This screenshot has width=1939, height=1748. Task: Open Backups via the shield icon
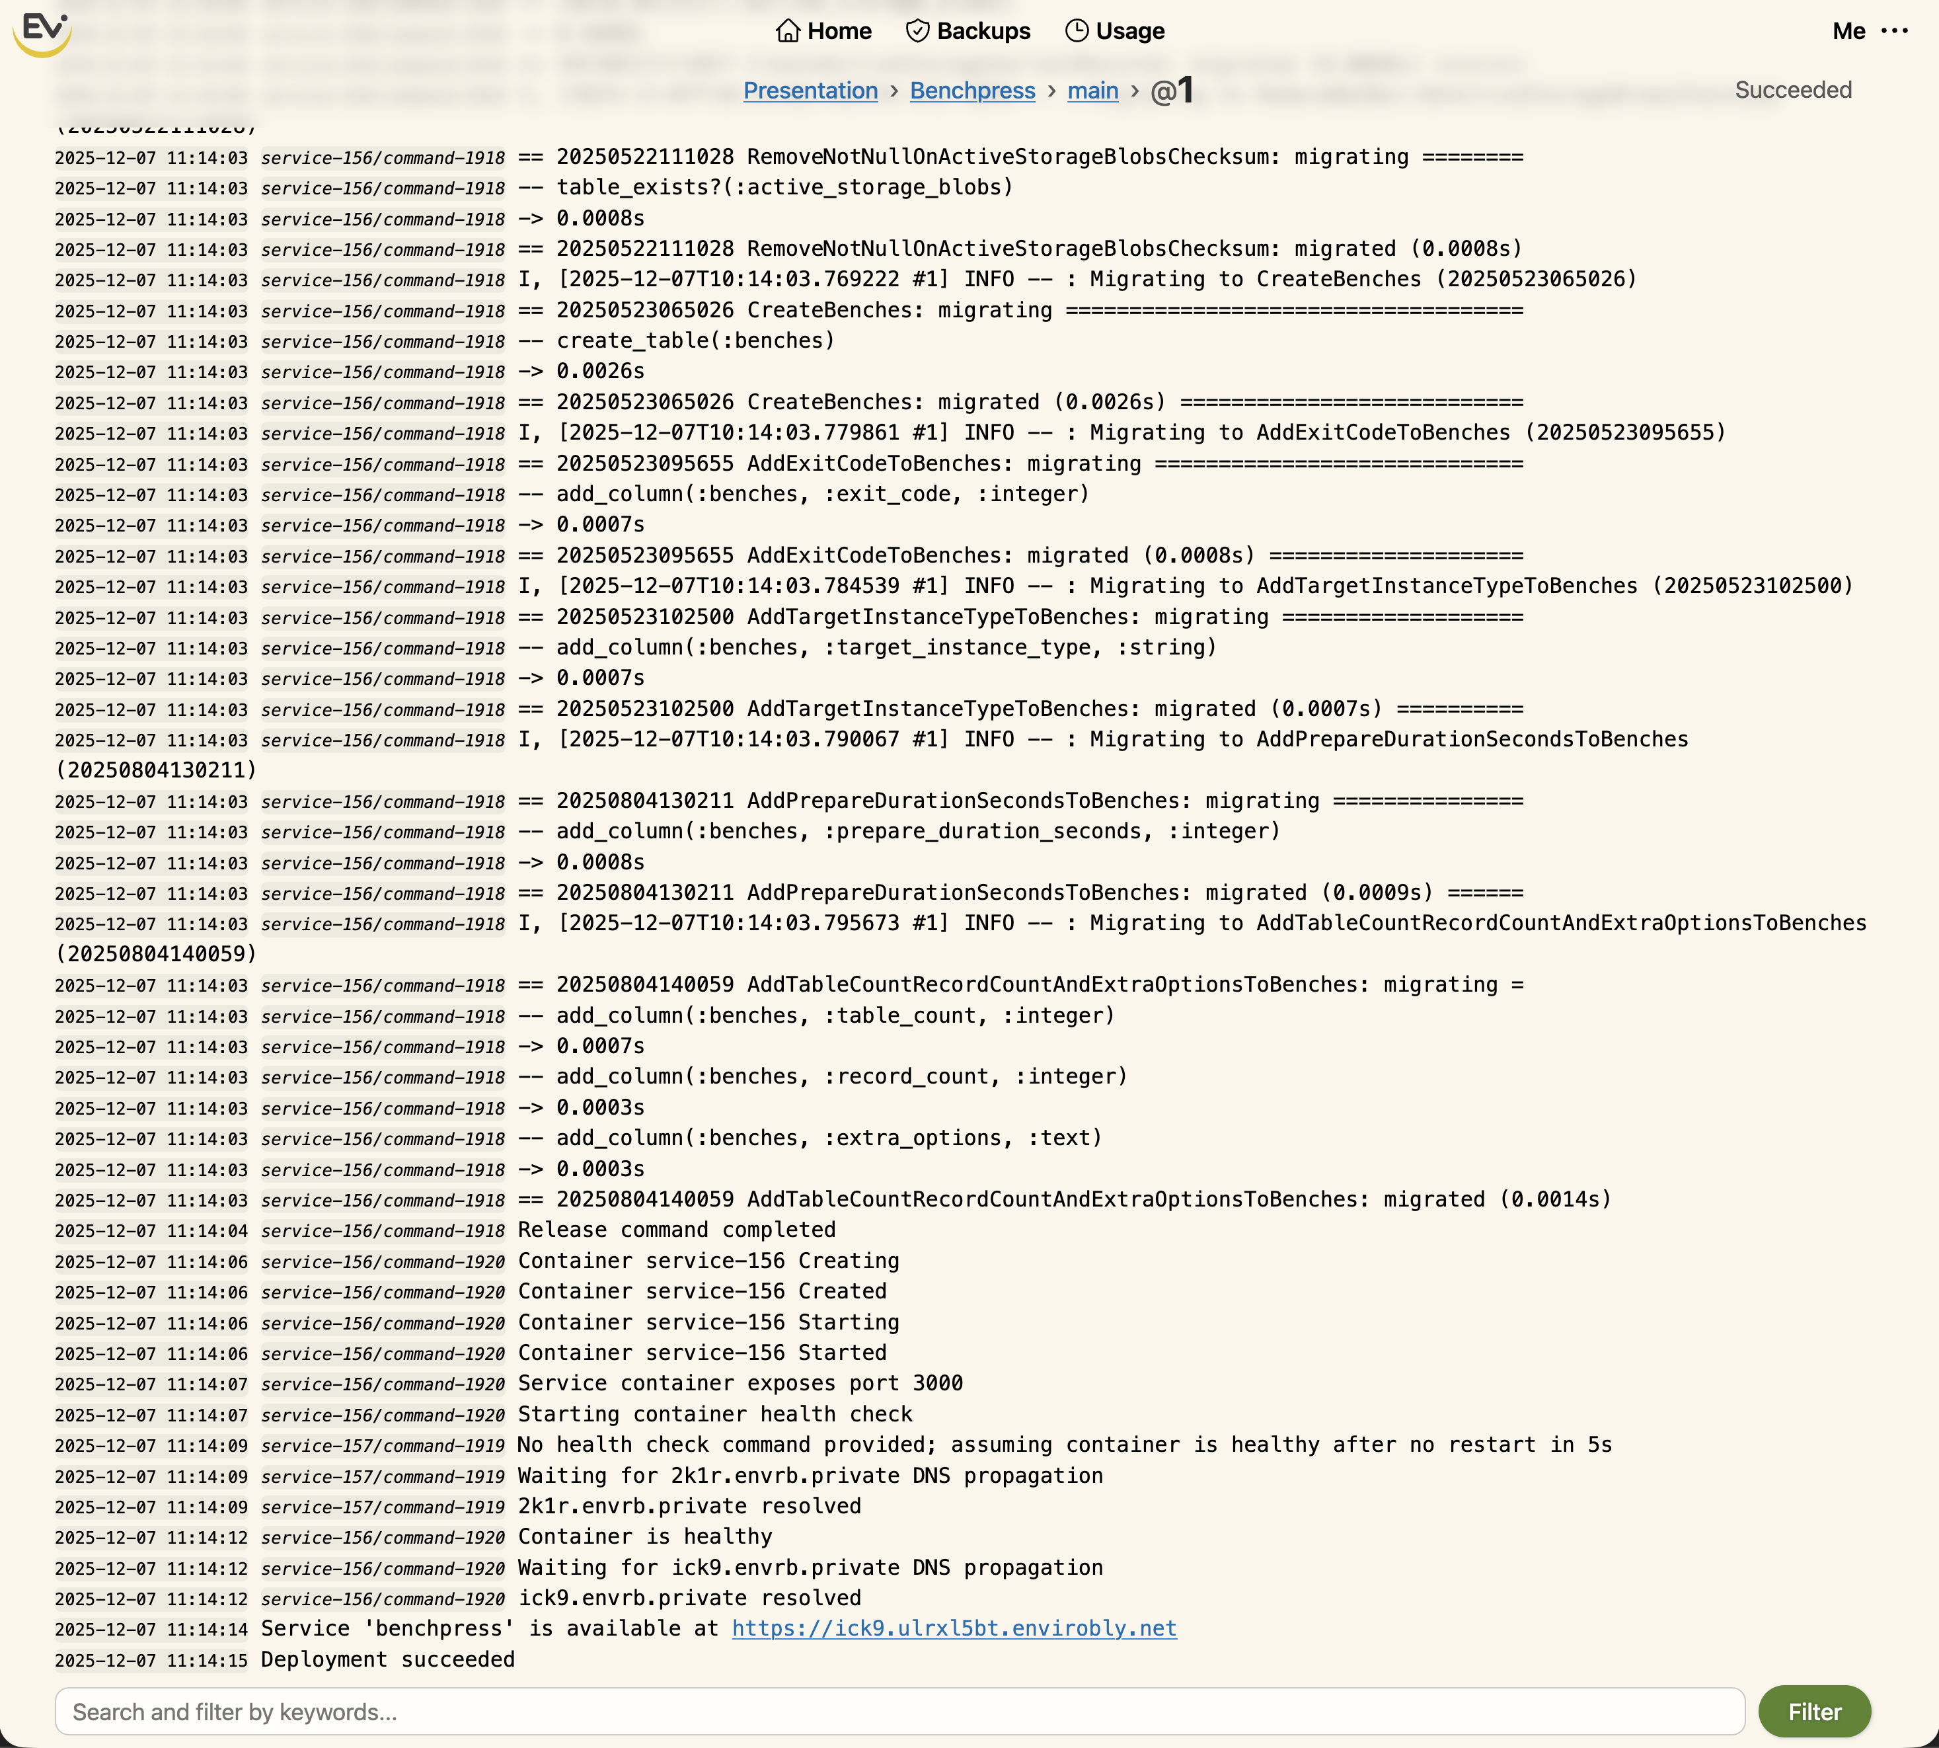pos(917,30)
